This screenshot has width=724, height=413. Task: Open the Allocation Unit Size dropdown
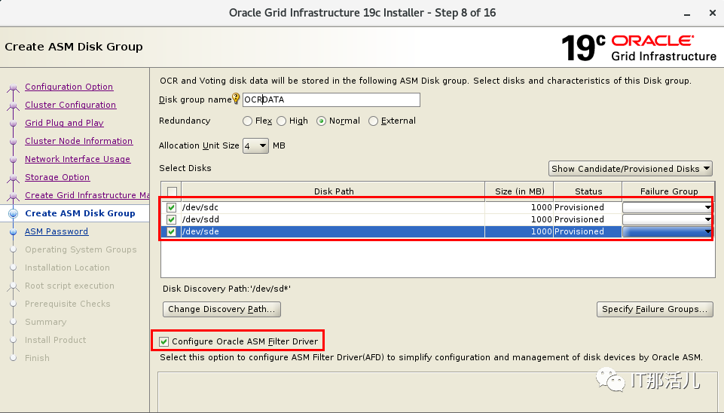click(x=255, y=146)
